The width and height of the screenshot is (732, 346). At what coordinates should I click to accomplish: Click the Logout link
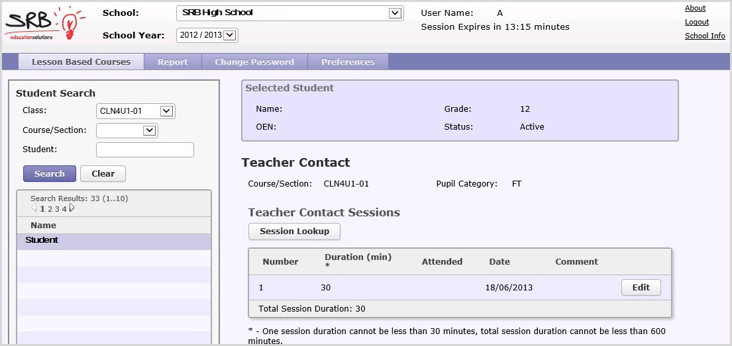point(697,22)
